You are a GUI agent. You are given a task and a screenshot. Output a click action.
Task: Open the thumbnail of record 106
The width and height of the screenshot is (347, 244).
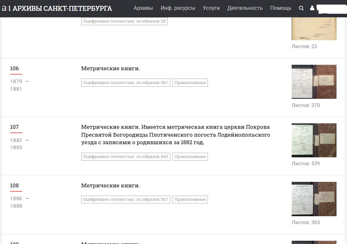[x=314, y=82]
